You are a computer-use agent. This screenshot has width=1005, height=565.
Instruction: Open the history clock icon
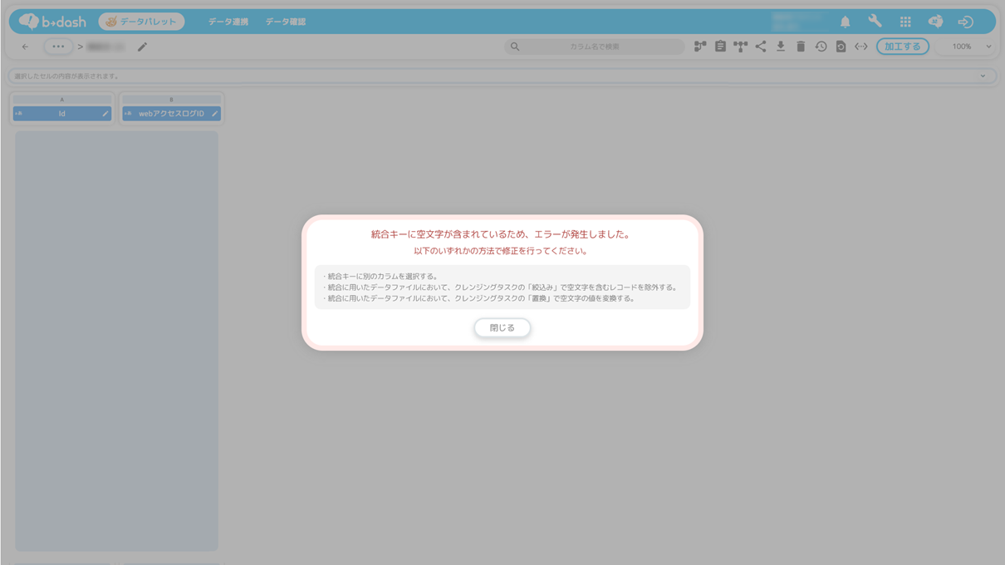pos(821,47)
